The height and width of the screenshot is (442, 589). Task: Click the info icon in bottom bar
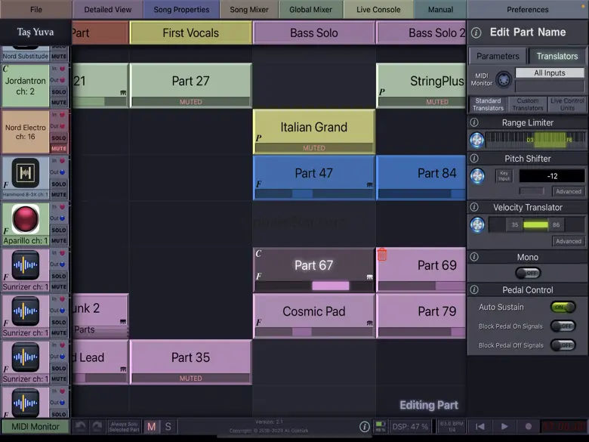(x=364, y=427)
